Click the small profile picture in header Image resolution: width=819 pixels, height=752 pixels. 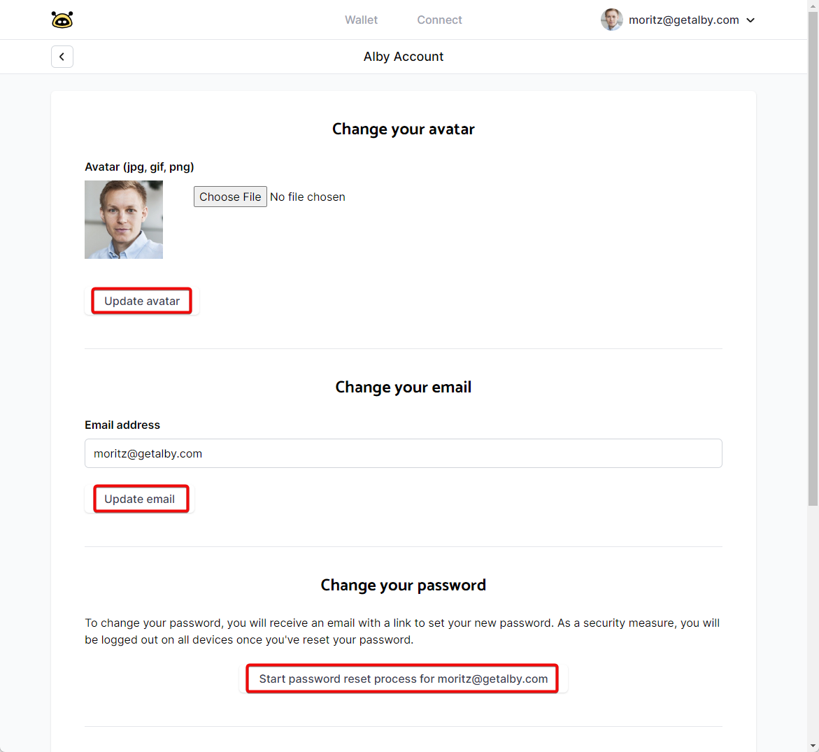click(x=611, y=20)
